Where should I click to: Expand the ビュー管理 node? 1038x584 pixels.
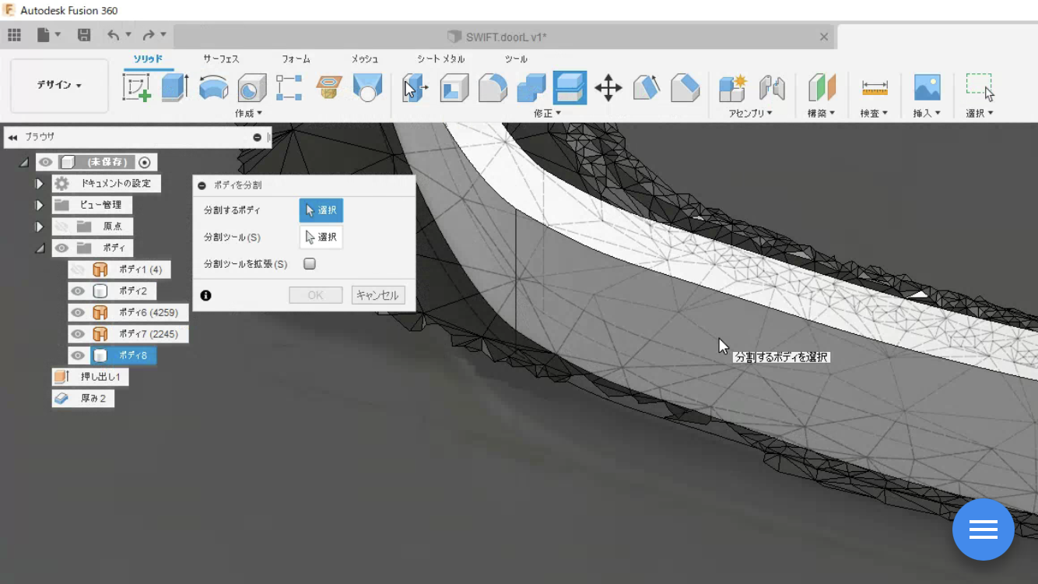pos(40,206)
